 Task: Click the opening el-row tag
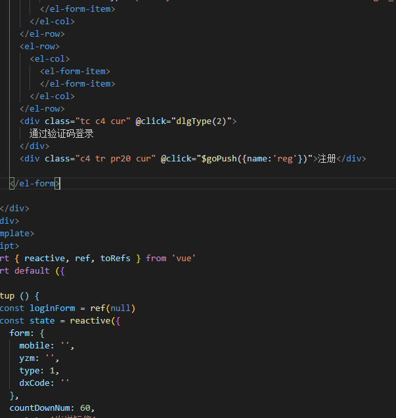[x=39, y=47]
